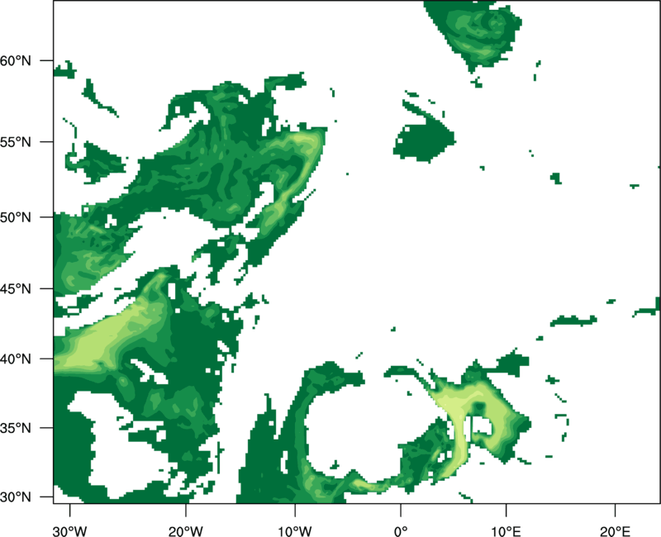661x537 pixels.
Task: Click the 10°W longitude label
Action: point(295,531)
